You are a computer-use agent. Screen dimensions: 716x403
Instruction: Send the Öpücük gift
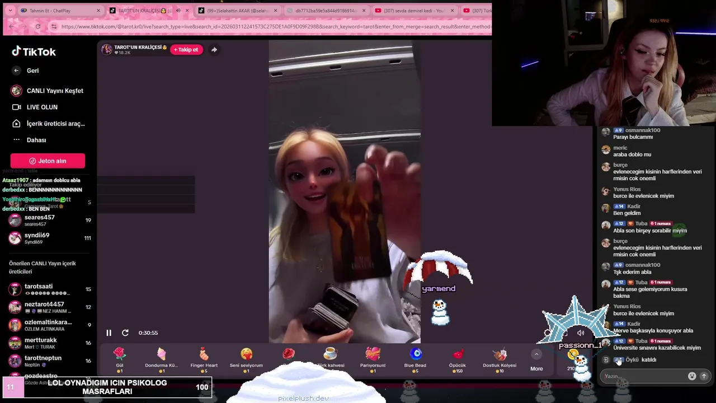[458, 359]
